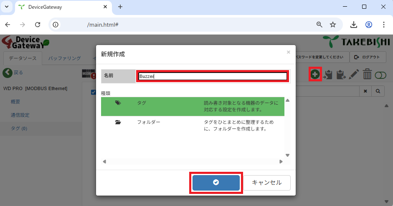Click the WD PRO [MODBUS Ethernet] title
This screenshot has width=393, height=206.
coord(35,88)
